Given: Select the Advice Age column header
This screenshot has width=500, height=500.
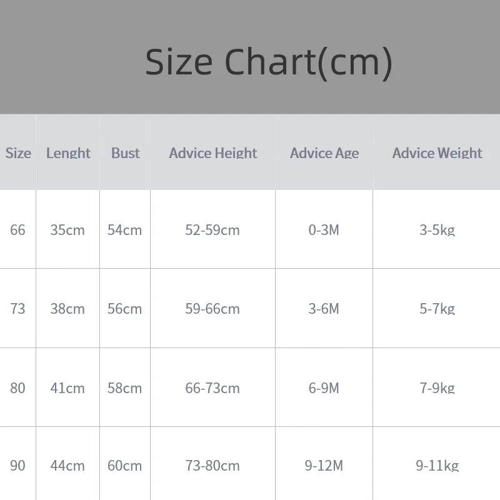Looking at the screenshot, I should tap(324, 152).
